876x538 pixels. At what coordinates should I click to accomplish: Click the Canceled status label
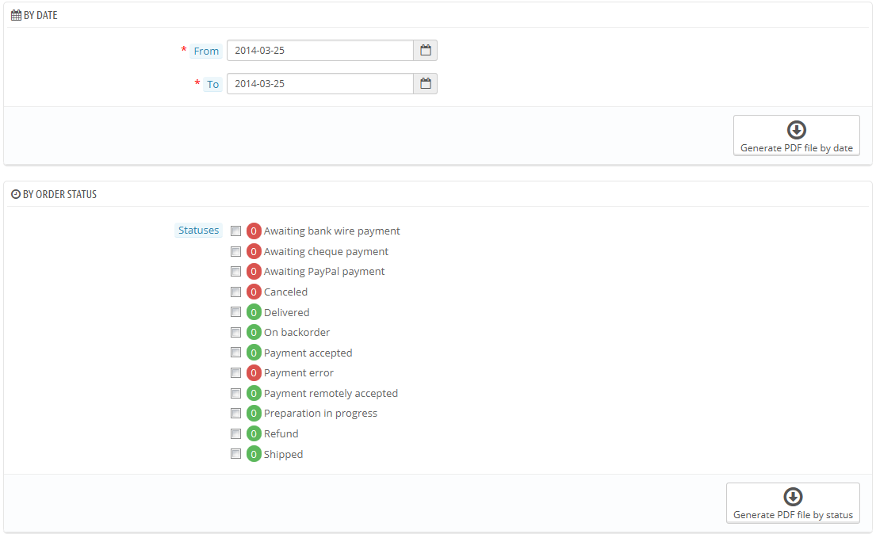285,292
